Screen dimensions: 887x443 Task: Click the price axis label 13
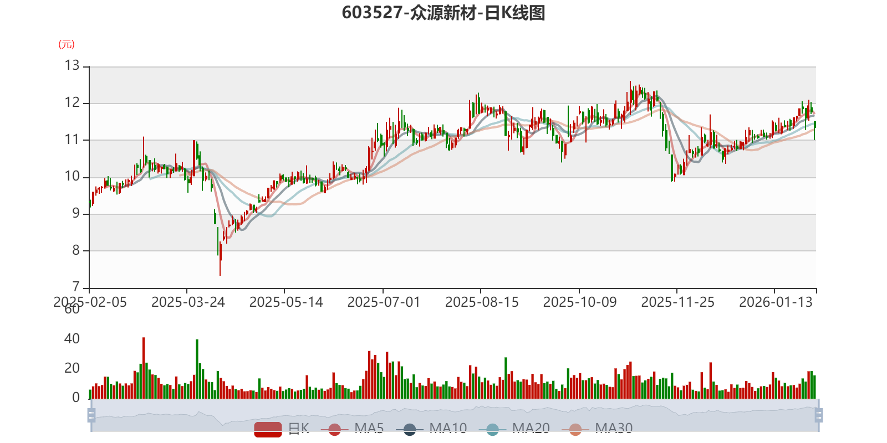click(72, 65)
